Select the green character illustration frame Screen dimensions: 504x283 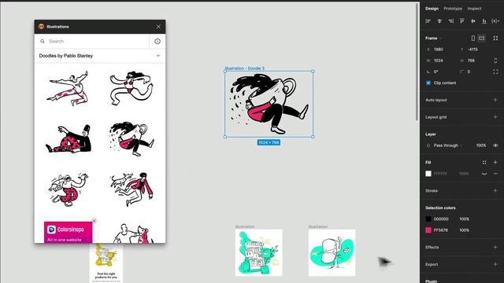point(332,252)
